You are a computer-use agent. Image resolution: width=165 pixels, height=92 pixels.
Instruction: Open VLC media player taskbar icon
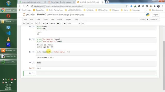[9, 39]
